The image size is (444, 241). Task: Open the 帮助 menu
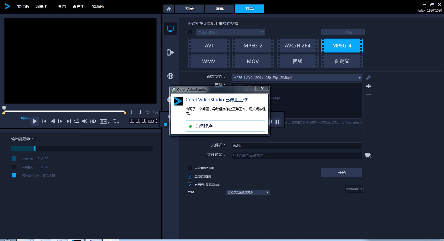[x=97, y=6]
